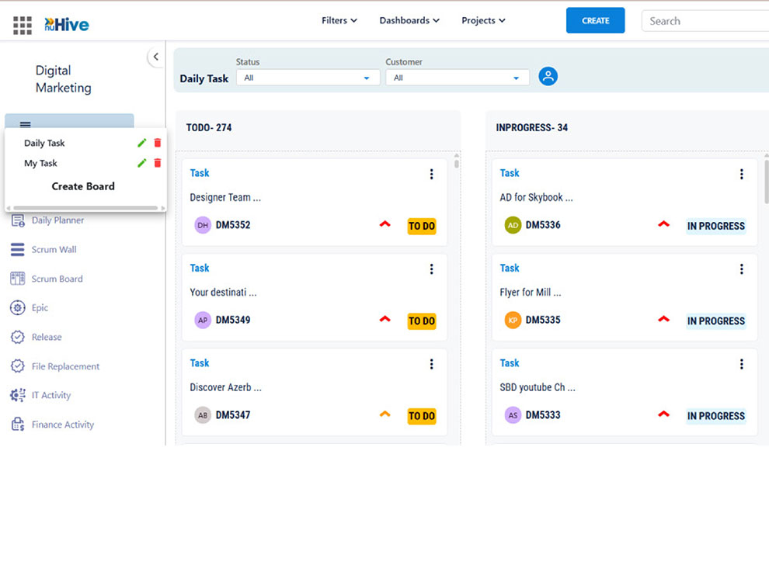Open three-dot menu on AD for Skybook task
Image resolution: width=769 pixels, height=565 pixels.
click(x=742, y=175)
